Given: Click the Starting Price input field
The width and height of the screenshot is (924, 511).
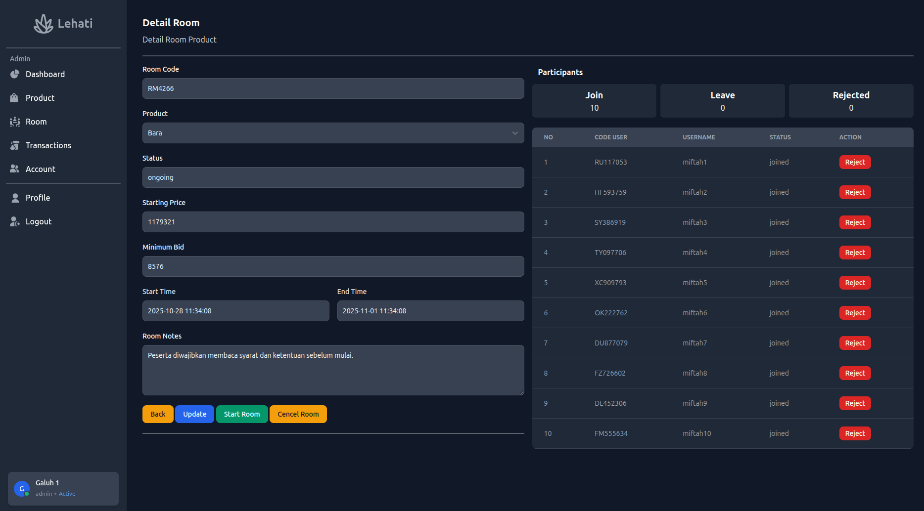Looking at the screenshot, I should click(333, 222).
